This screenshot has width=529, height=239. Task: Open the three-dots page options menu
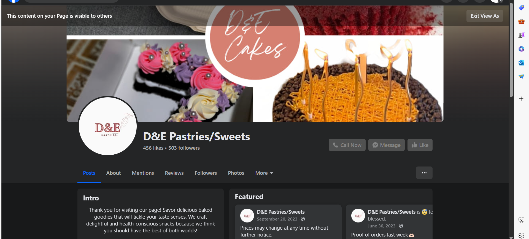(424, 173)
